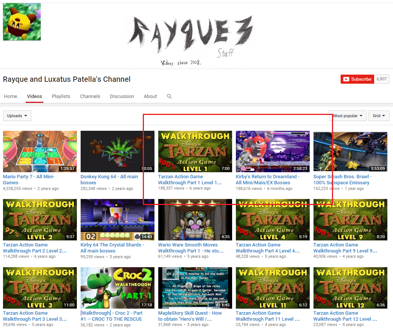Viewport: 393px width, 329px height.
Task: Click '31,868 views' text
Action: [x=170, y=325]
